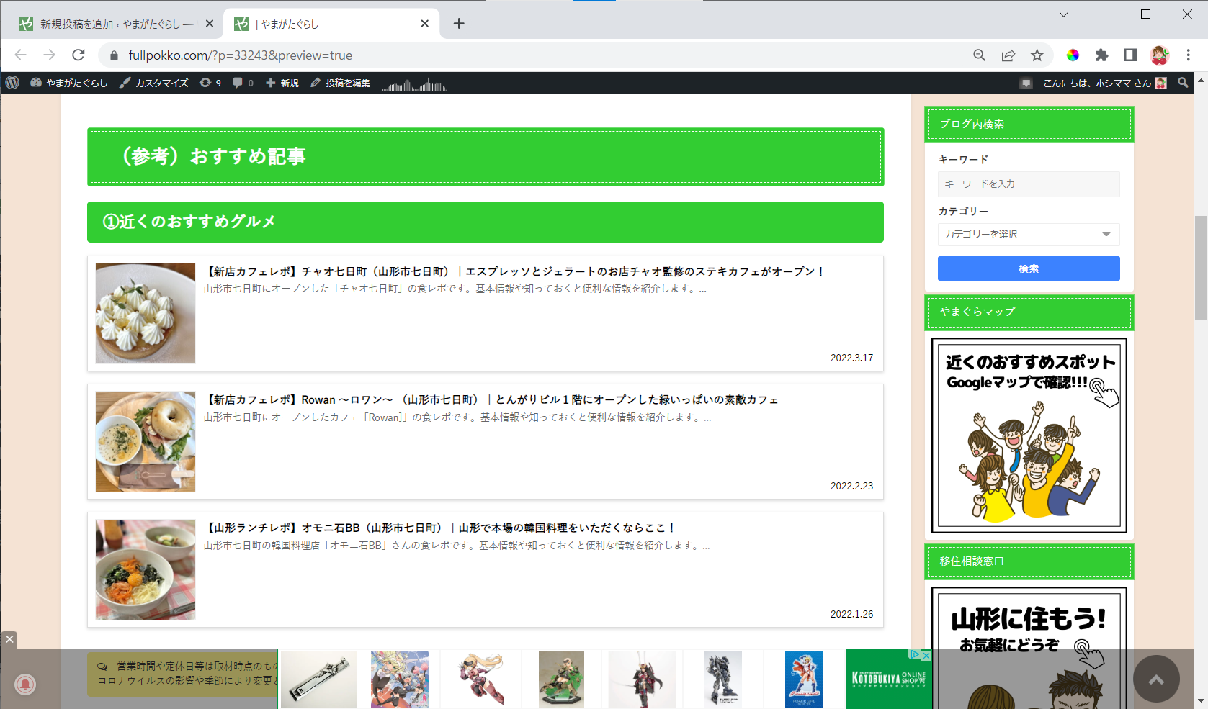Bookmark this page with the star icon

[x=1037, y=55]
